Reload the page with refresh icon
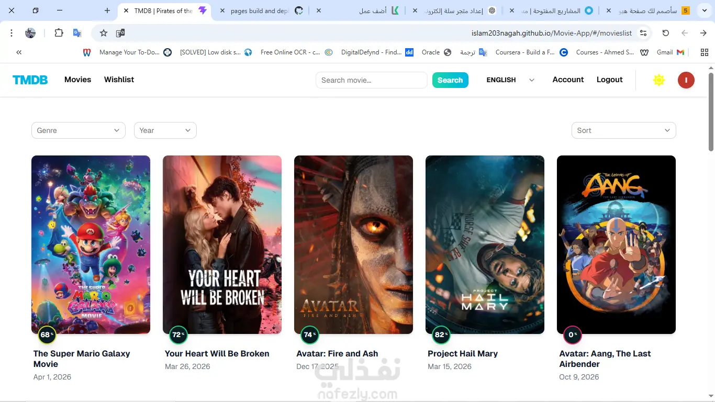 [666, 33]
